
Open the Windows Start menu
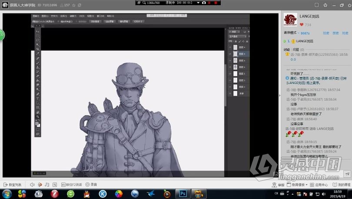6,194
